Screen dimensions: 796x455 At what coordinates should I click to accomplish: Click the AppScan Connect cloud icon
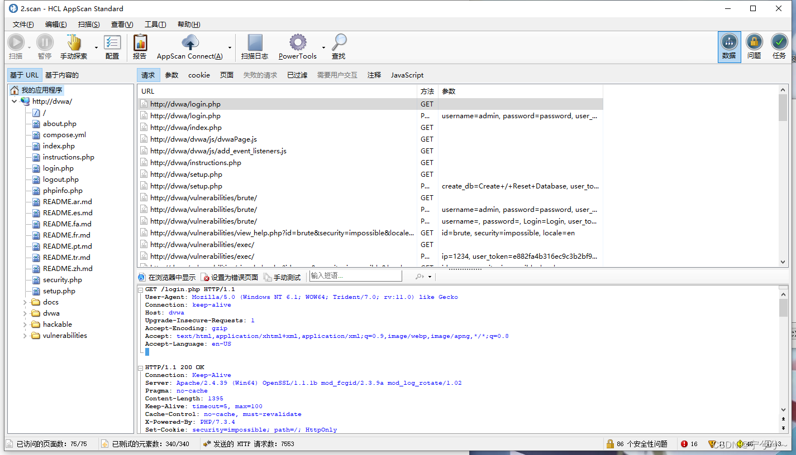(190, 42)
